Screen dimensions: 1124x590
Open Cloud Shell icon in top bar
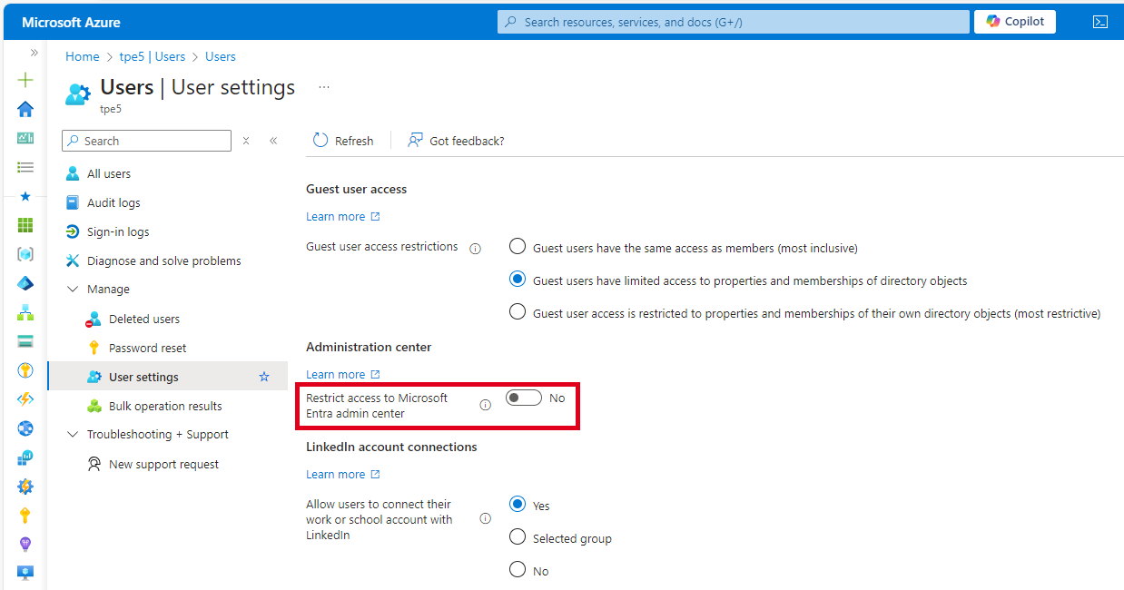point(1099,22)
